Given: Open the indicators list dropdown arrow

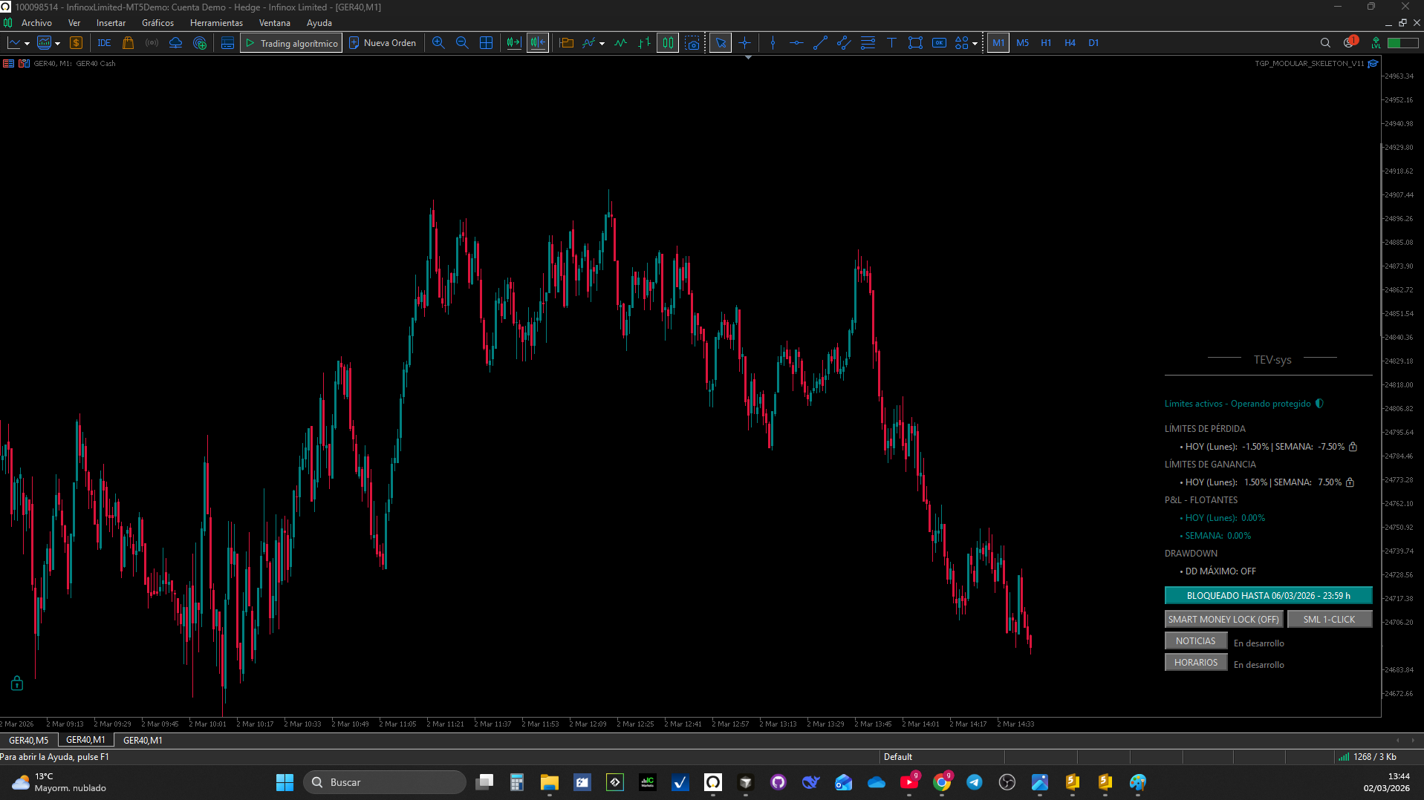Looking at the screenshot, I should [602, 44].
